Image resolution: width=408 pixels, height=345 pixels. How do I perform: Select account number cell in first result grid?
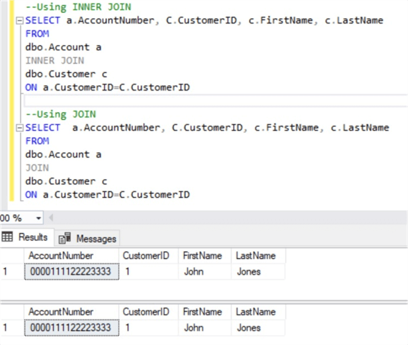coord(72,272)
